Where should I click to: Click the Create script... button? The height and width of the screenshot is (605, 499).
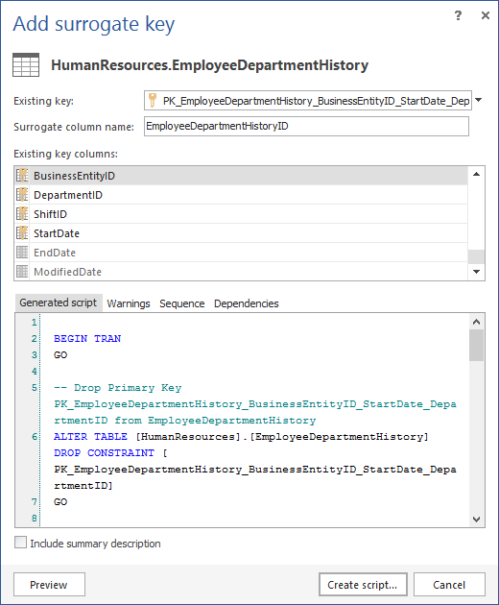point(363,585)
